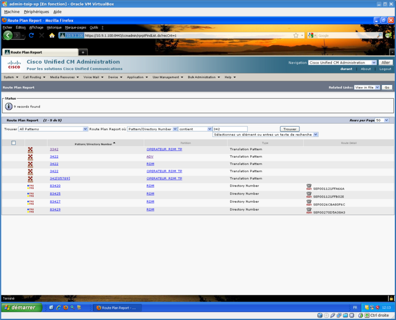Click the phone icon for SEP001121FFA66A
The height and width of the screenshot is (320, 396).
(309, 187)
